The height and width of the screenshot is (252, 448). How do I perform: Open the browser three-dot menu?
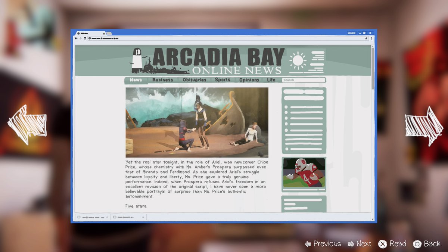point(371,38)
